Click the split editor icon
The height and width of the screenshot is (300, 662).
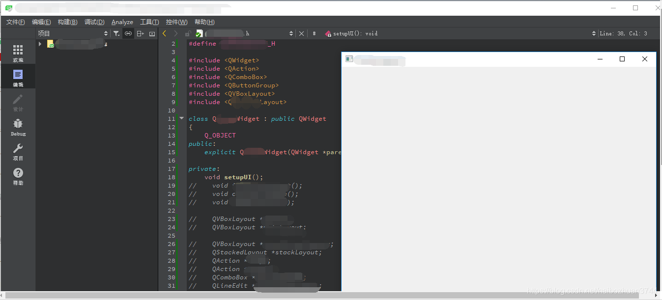[140, 33]
